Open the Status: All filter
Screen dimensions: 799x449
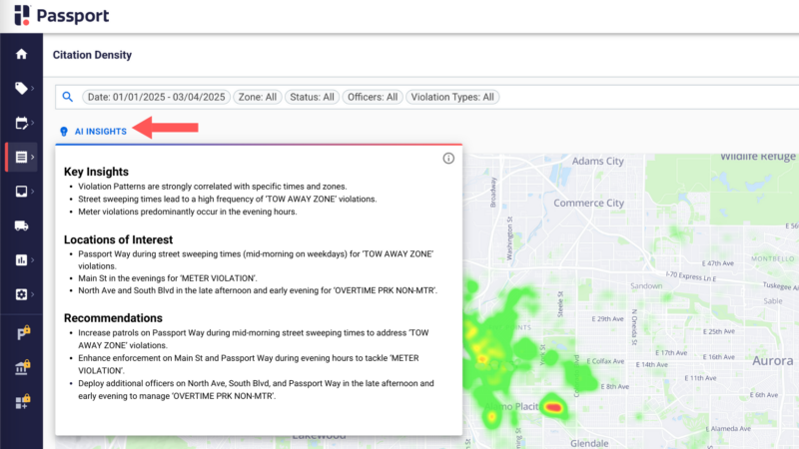312,98
